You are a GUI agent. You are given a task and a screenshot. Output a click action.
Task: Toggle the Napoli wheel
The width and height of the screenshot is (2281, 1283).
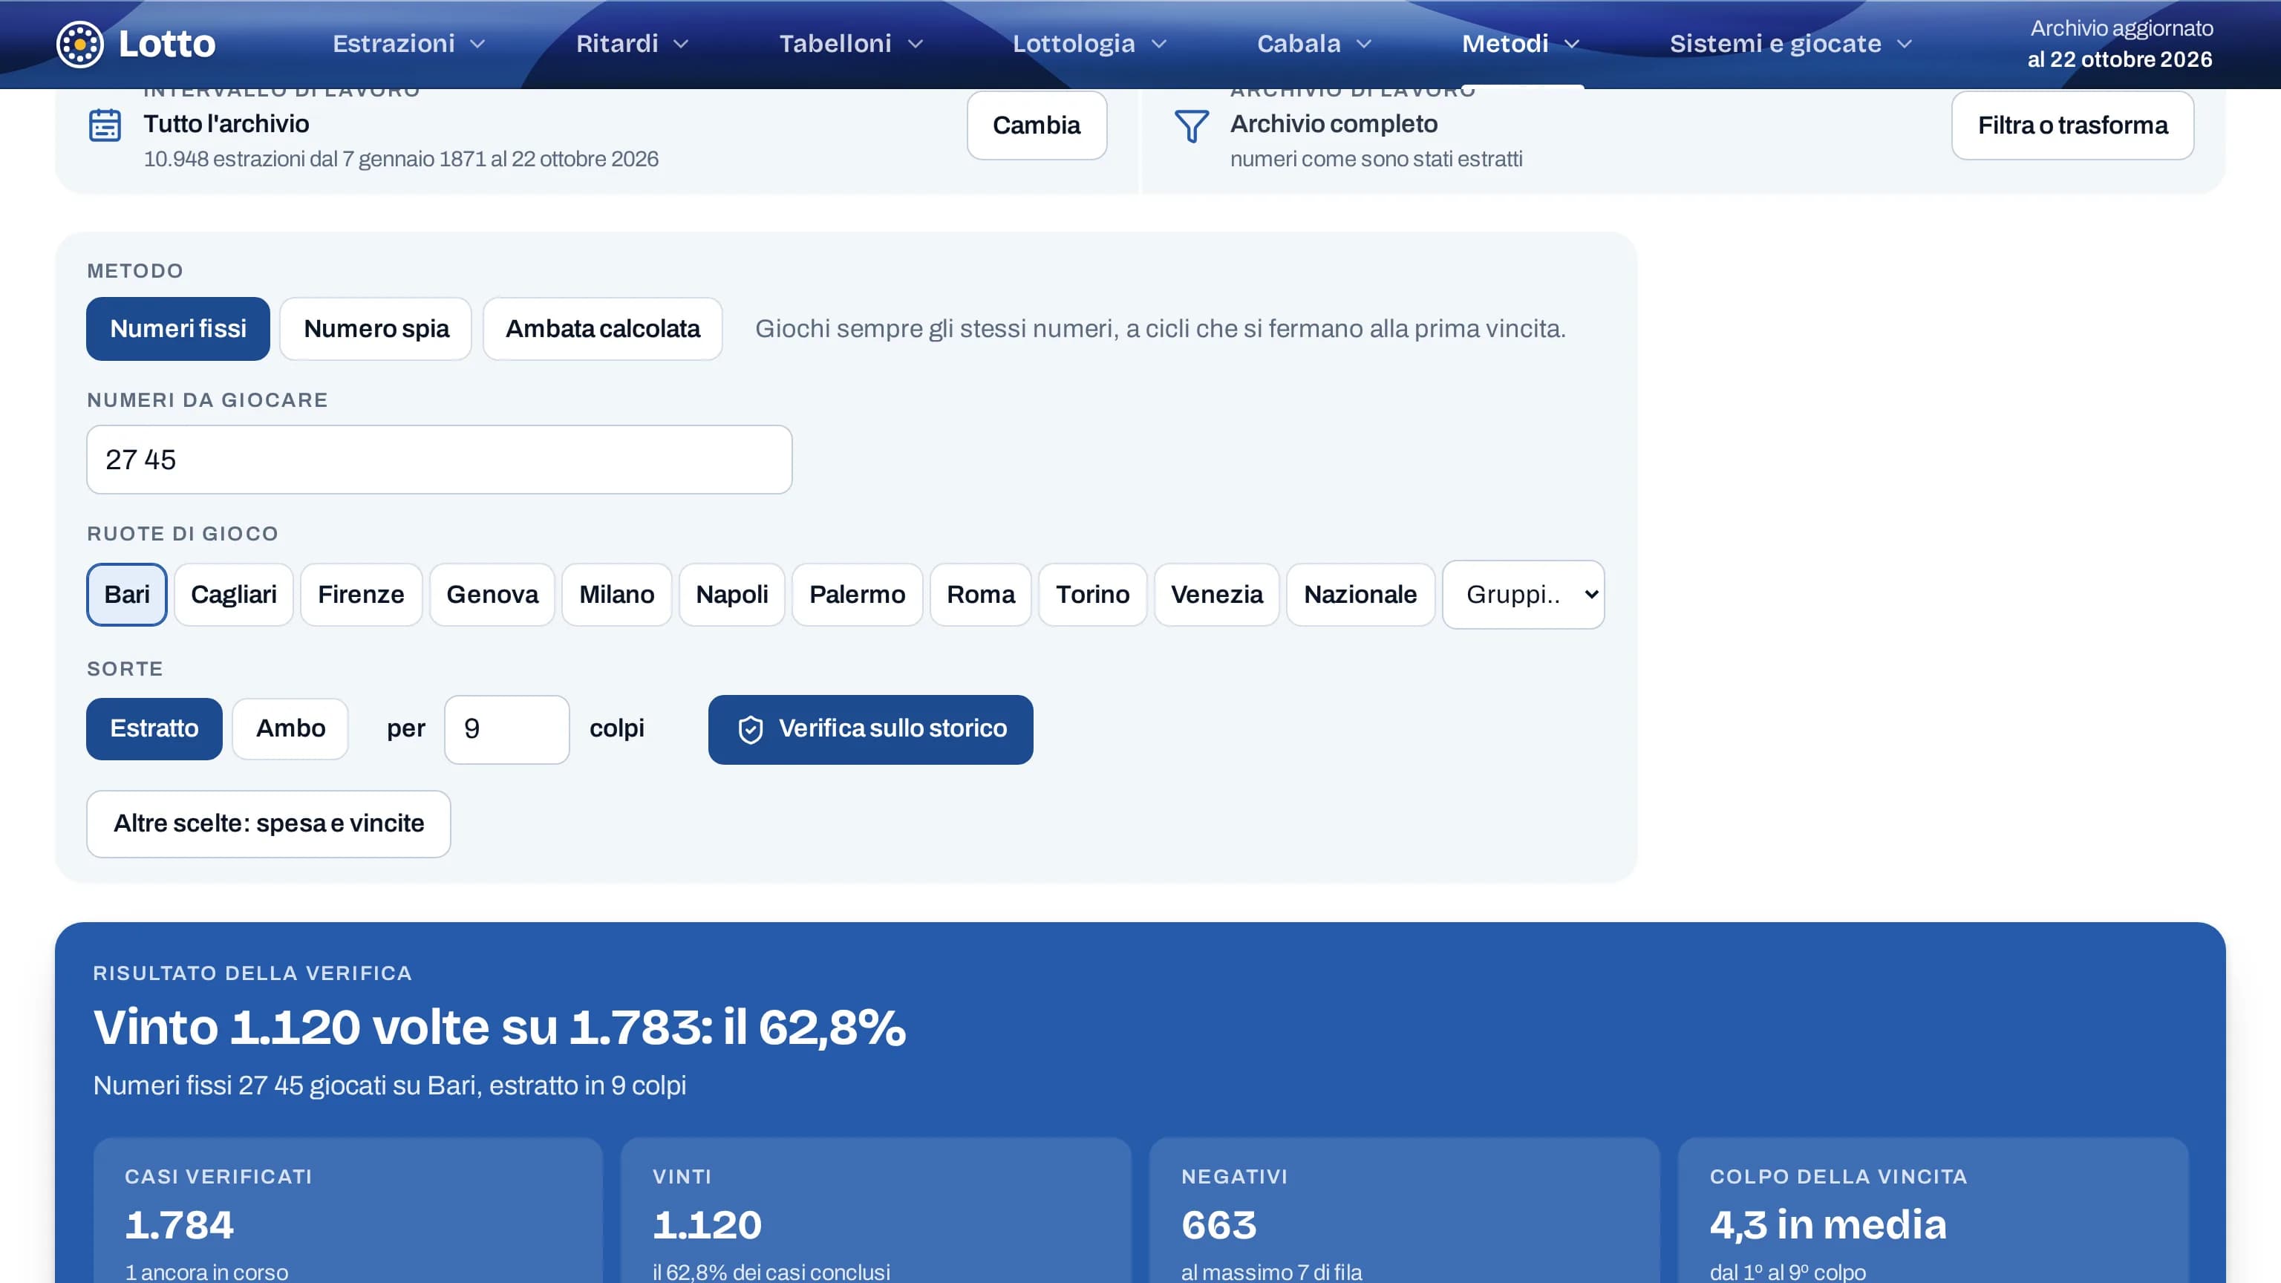click(732, 594)
